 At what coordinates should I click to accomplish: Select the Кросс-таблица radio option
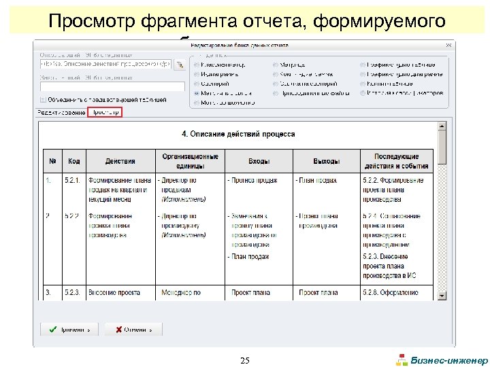click(363, 84)
